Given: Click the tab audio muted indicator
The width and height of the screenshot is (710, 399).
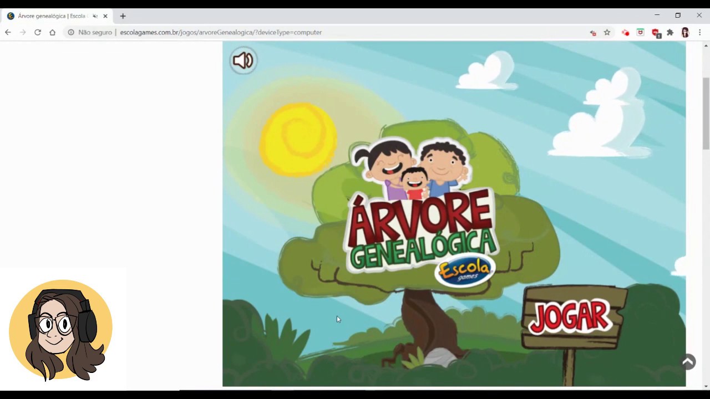Looking at the screenshot, I should 95,16.
